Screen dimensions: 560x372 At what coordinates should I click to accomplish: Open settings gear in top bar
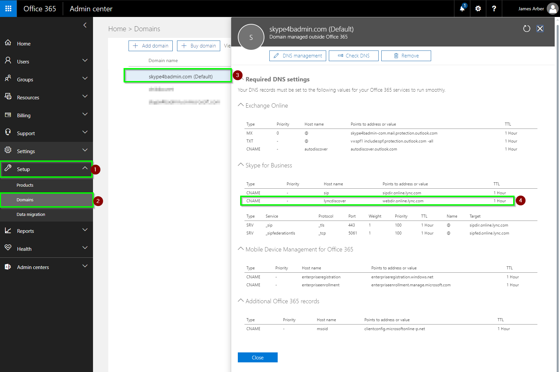pos(478,9)
